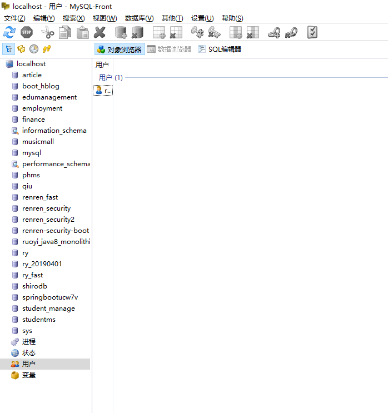
Task: Open the 其他(T) menu
Action: [172, 18]
